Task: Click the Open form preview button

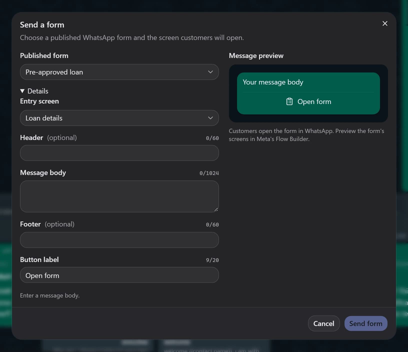Action: [x=308, y=101]
